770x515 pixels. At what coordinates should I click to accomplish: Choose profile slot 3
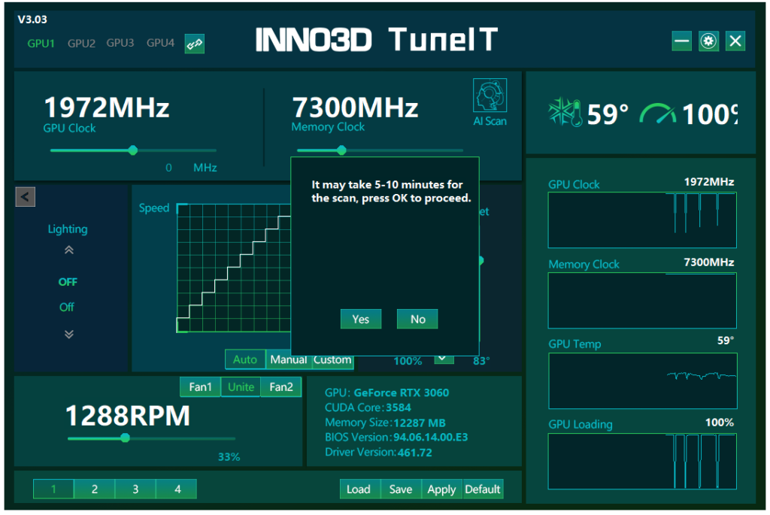click(x=135, y=489)
